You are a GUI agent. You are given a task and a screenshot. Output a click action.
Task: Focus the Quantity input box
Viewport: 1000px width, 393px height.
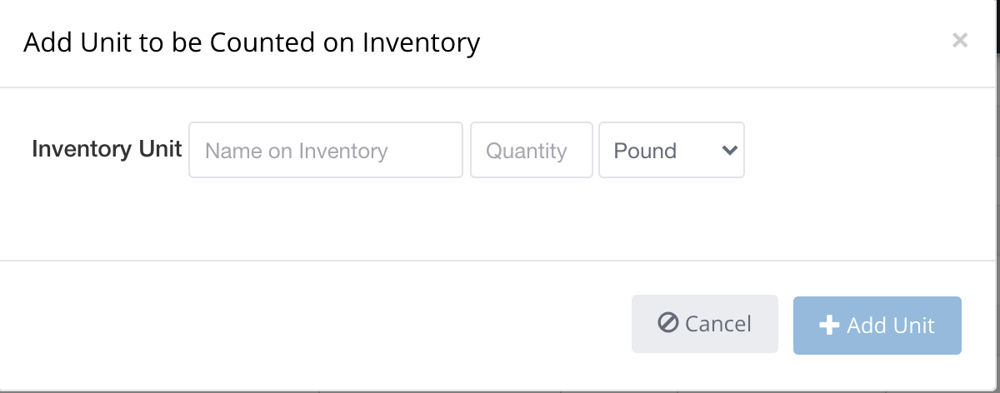(x=531, y=151)
